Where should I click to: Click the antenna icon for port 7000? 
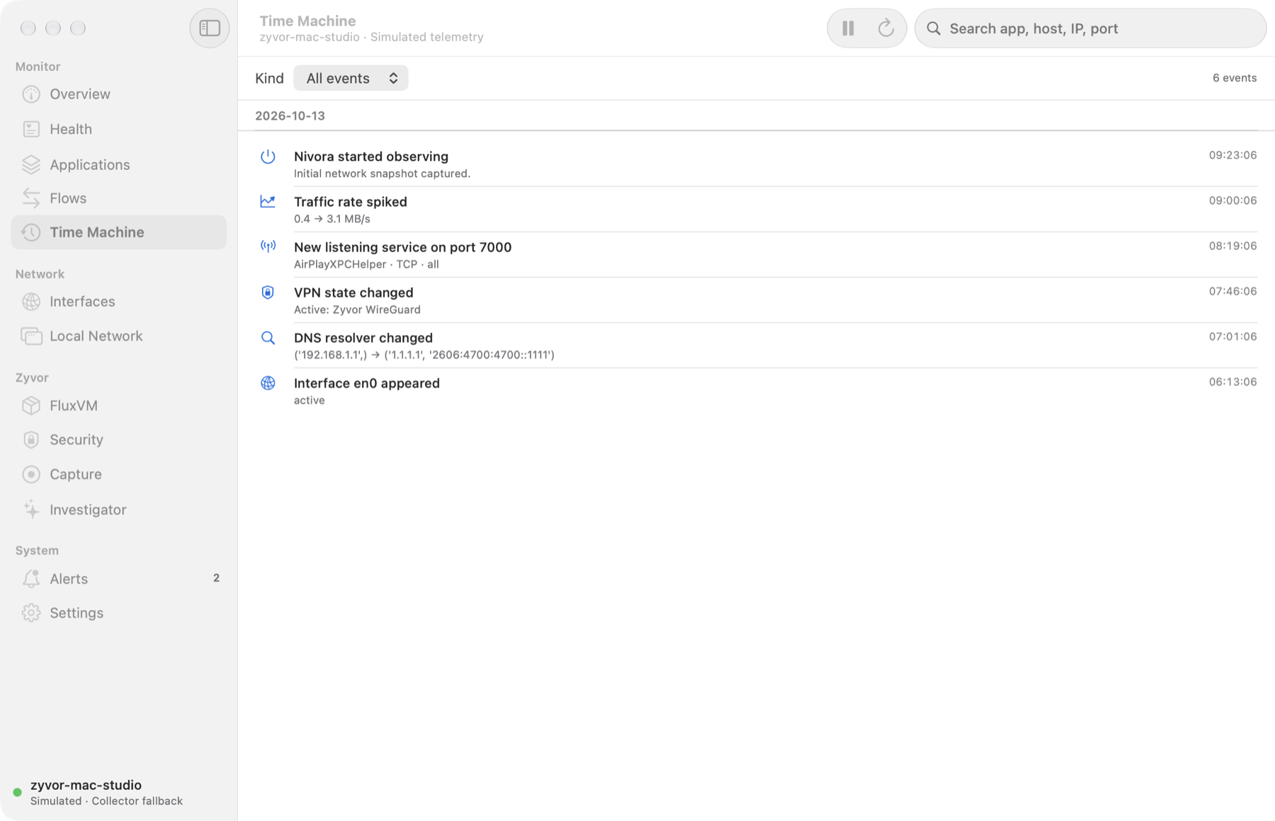click(x=268, y=247)
